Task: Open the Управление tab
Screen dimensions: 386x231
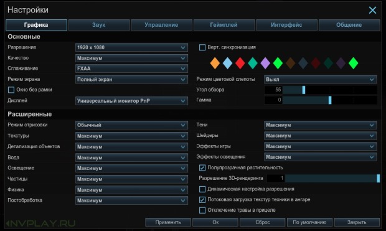Action: pos(161,25)
